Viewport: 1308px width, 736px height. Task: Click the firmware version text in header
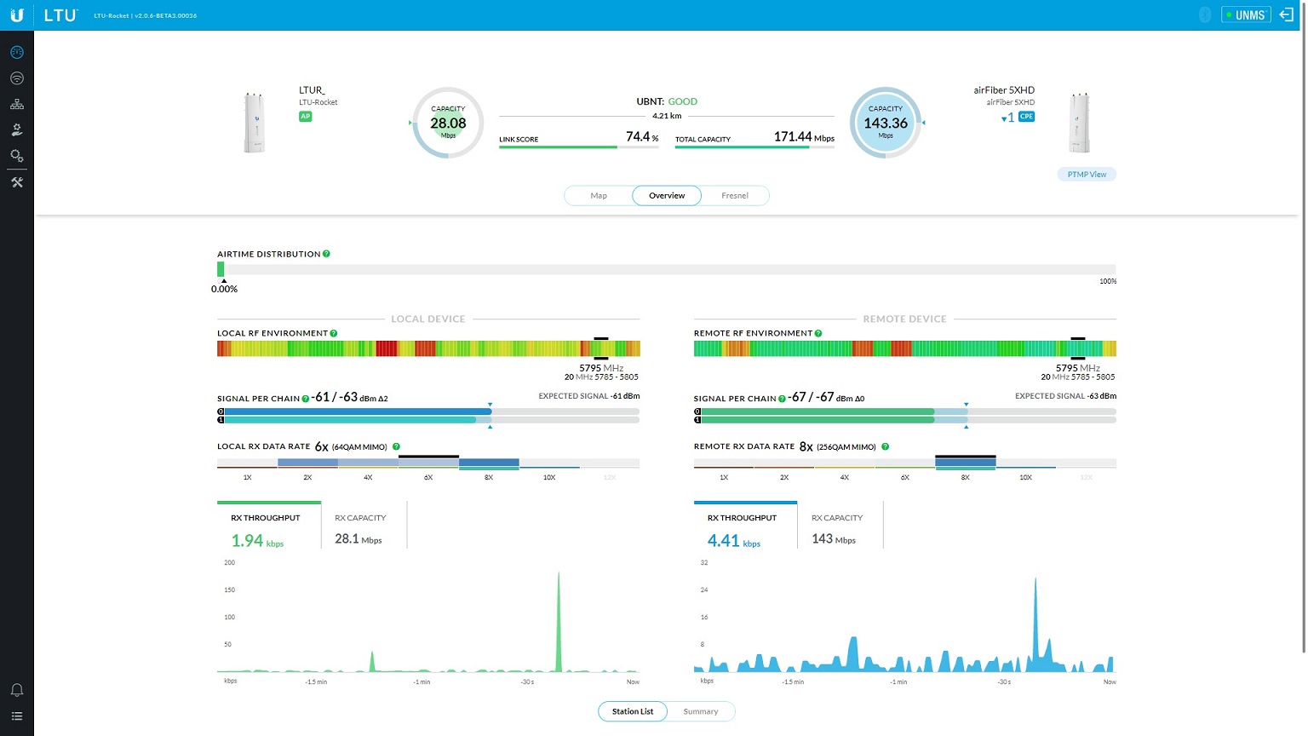click(x=146, y=15)
